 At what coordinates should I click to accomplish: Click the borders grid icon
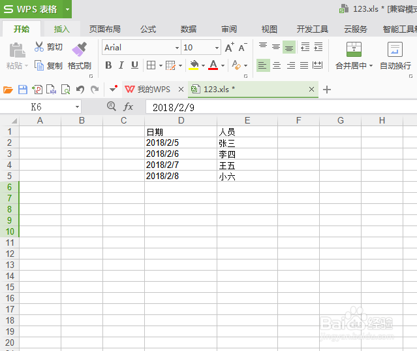point(151,65)
